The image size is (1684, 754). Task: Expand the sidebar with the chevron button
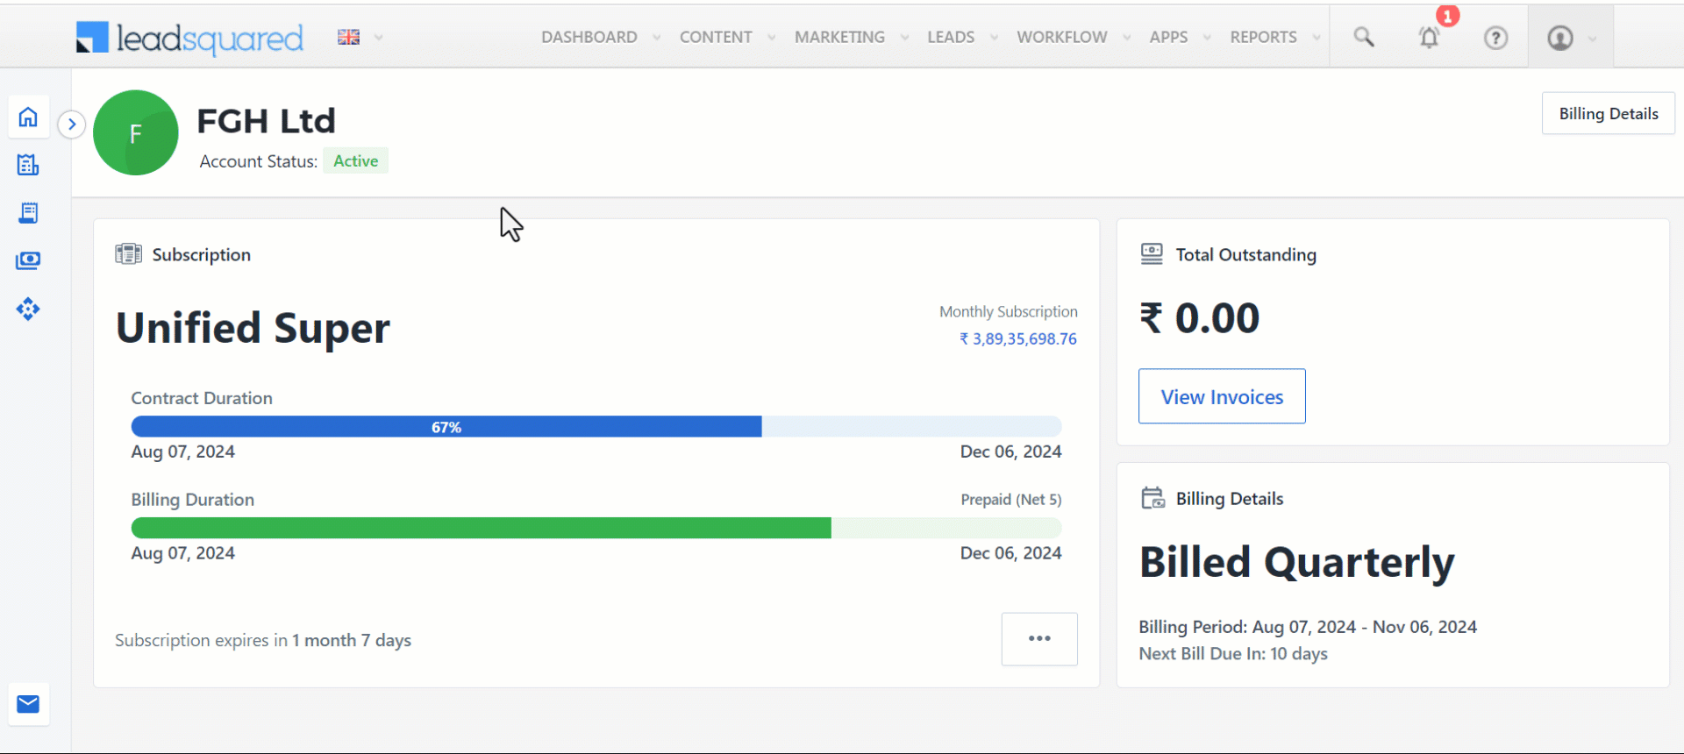(72, 124)
